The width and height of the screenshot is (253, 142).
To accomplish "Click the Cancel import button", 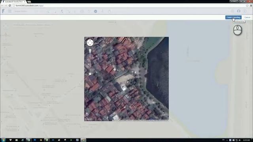I will click(x=247, y=17).
